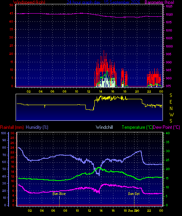This screenshot has width=182, height=216.
Task: Click the N wind direction label
Action: pos(171,109)
